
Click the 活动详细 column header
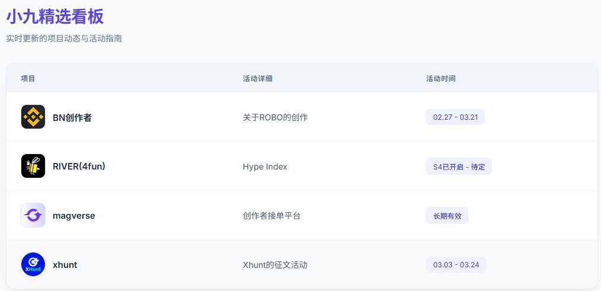(258, 78)
